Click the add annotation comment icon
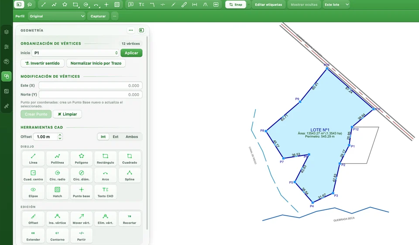Screen dimensions: 419x245 pos(131,4)
